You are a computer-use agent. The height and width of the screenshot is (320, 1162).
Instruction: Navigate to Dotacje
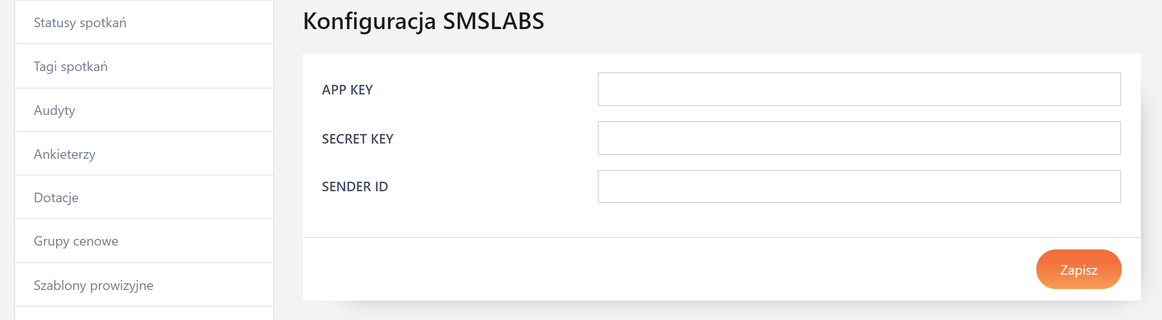[x=56, y=198]
